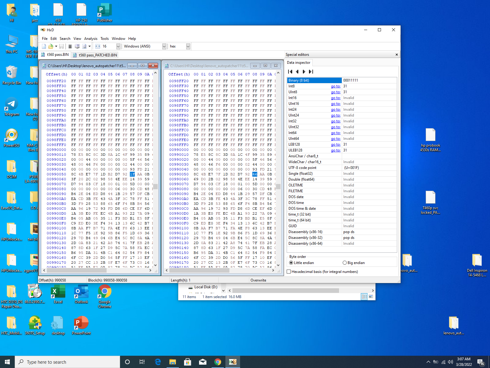
Task: Jump to last byte in Data inspector
Action: [311, 72]
